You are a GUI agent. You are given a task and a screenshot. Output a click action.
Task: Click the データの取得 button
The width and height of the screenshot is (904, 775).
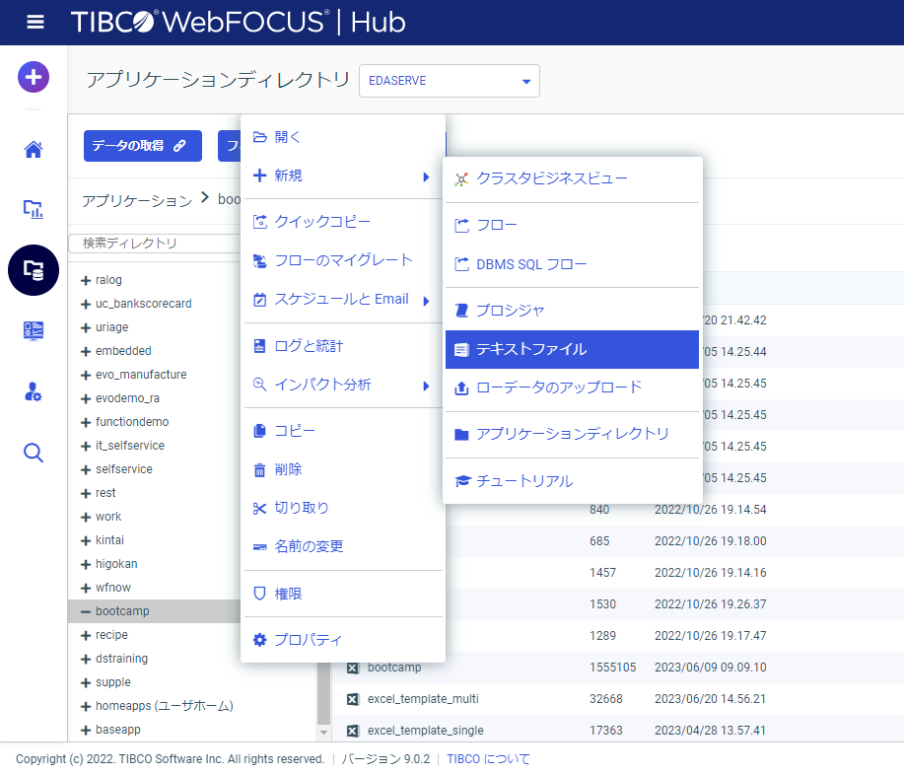(x=142, y=146)
